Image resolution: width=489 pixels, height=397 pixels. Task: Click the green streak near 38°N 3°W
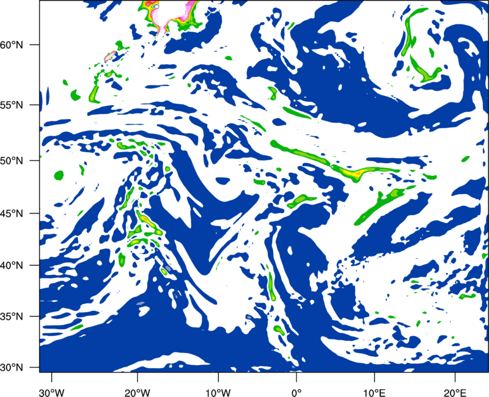(x=271, y=286)
